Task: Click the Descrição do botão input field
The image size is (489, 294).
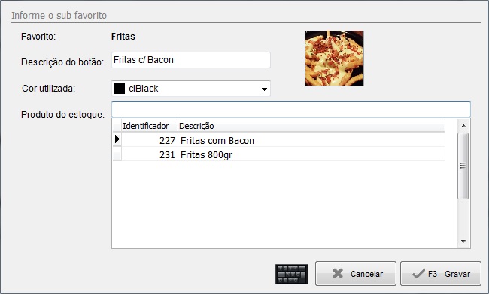Action: [191, 60]
